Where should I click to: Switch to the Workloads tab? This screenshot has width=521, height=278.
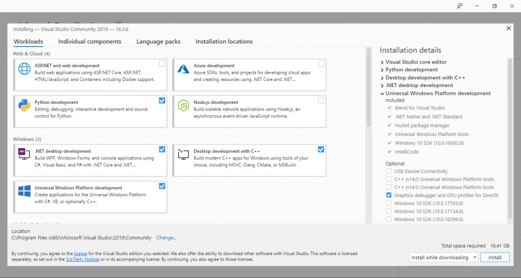pyautogui.click(x=28, y=42)
